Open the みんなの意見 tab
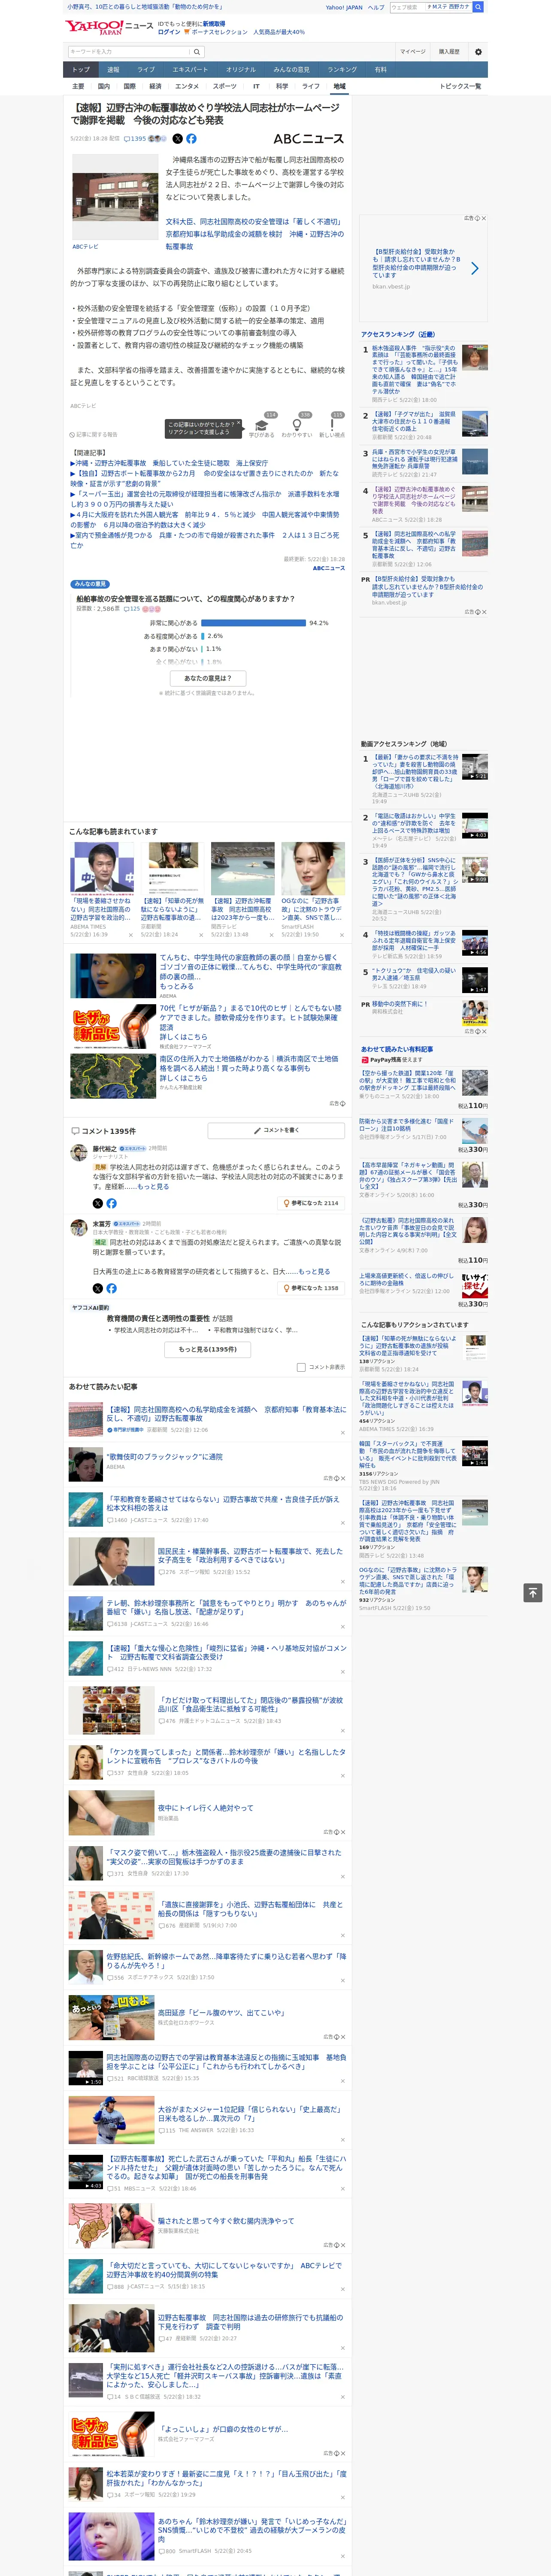Viewport: 551px width, 2576px height. point(291,70)
